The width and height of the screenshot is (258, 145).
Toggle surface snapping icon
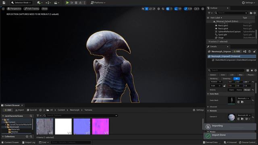coord(163,9)
